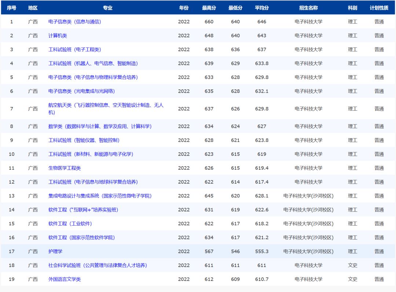Select highest score 648 in 计算机类 row

point(209,36)
